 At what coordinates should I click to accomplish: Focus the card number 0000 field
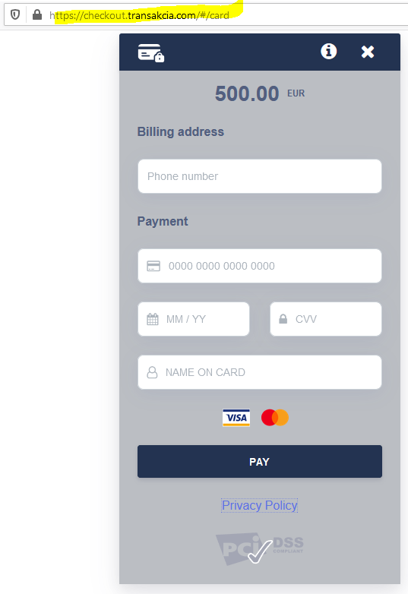260,266
